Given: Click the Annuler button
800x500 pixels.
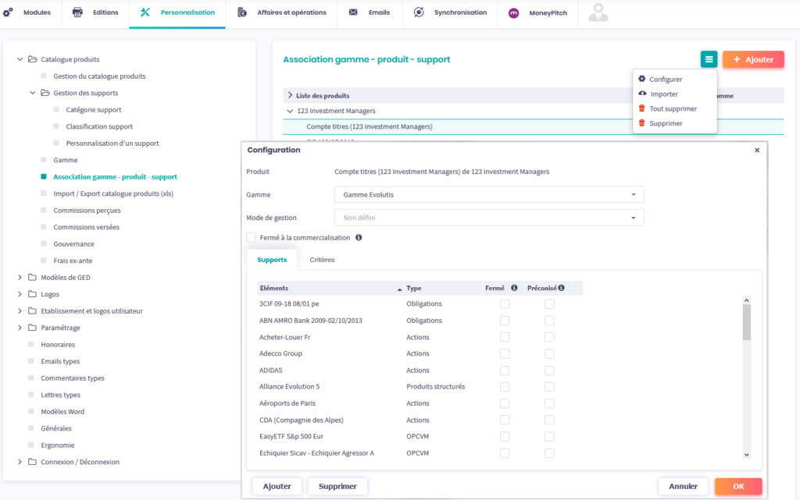Looking at the screenshot, I should [x=683, y=486].
